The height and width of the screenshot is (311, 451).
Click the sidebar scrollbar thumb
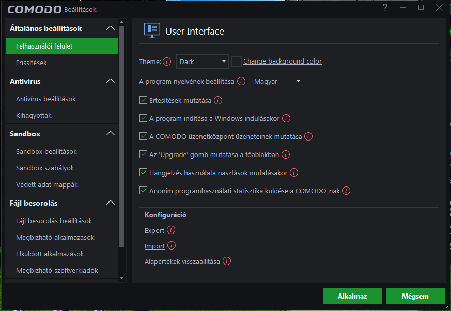tap(122, 137)
